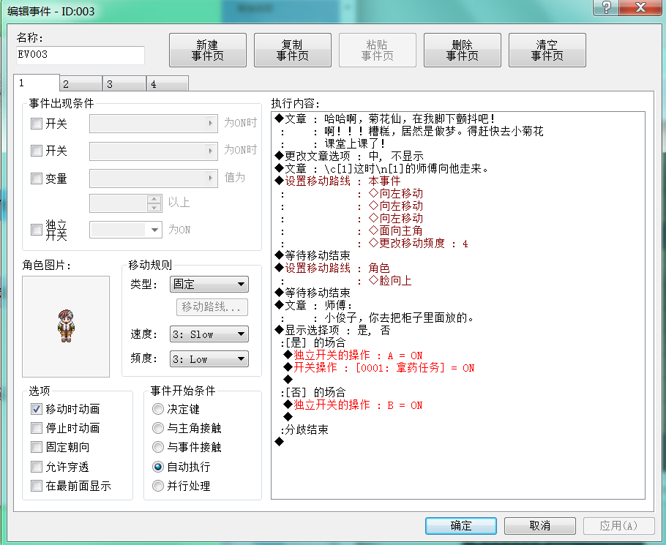
Task: Cancel the dialog with 取消
Action: coord(540,526)
